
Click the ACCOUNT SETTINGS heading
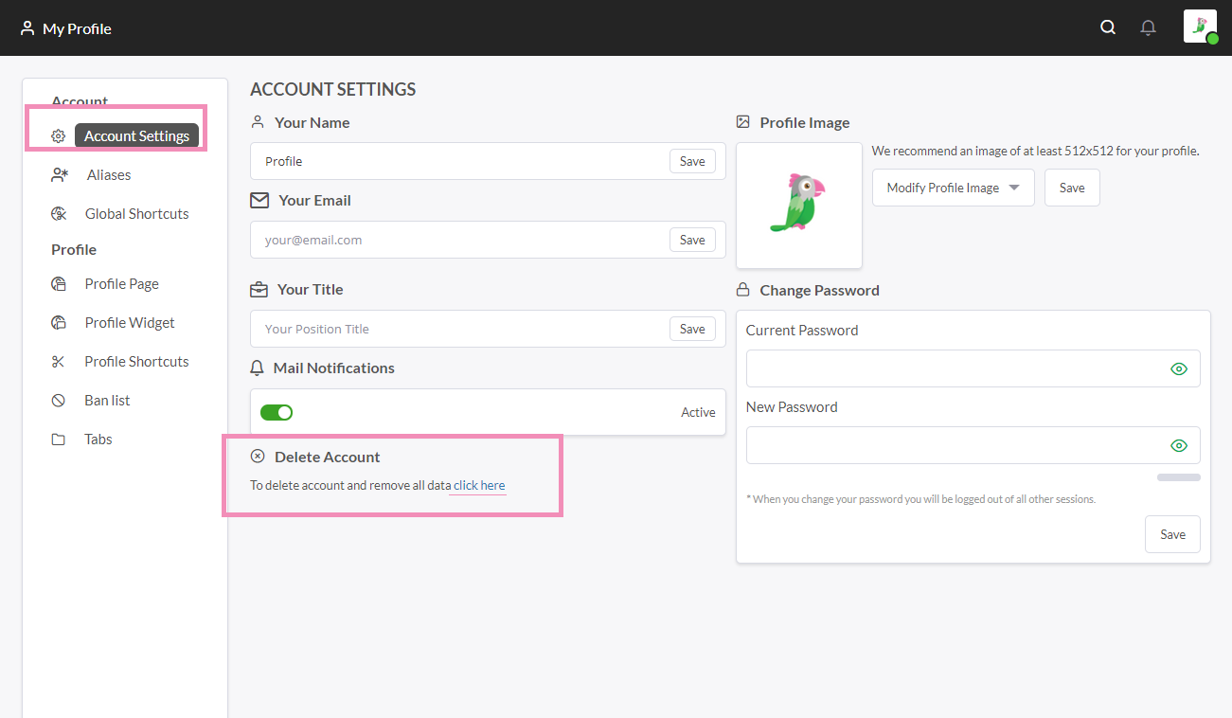click(x=333, y=90)
